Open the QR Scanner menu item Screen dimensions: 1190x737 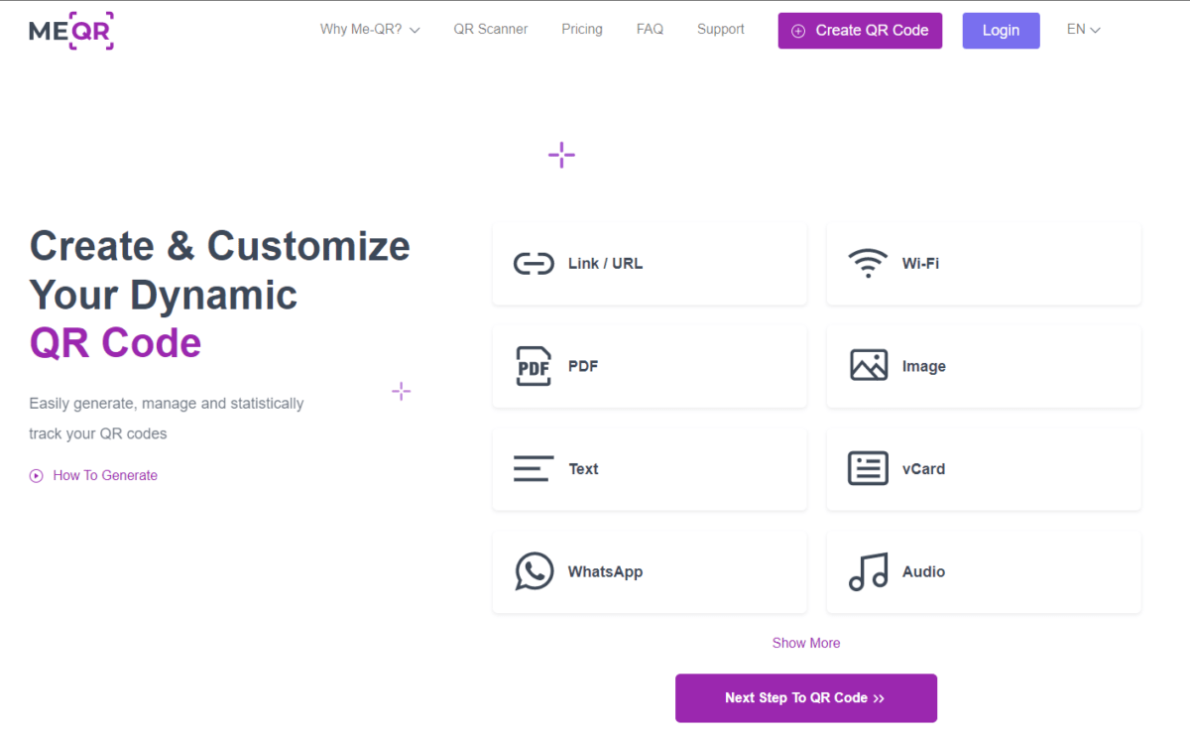click(490, 29)
